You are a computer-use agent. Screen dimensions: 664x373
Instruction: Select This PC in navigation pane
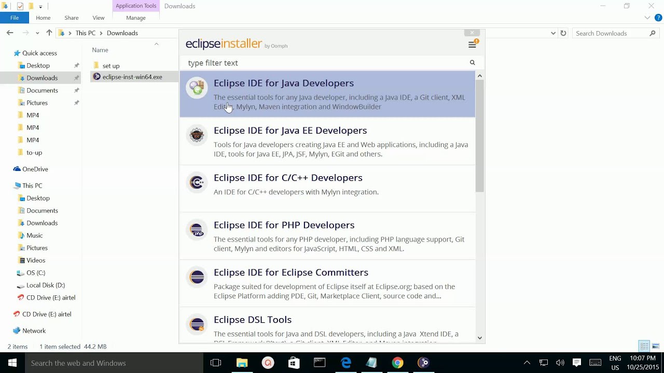(x=32, y=185)
